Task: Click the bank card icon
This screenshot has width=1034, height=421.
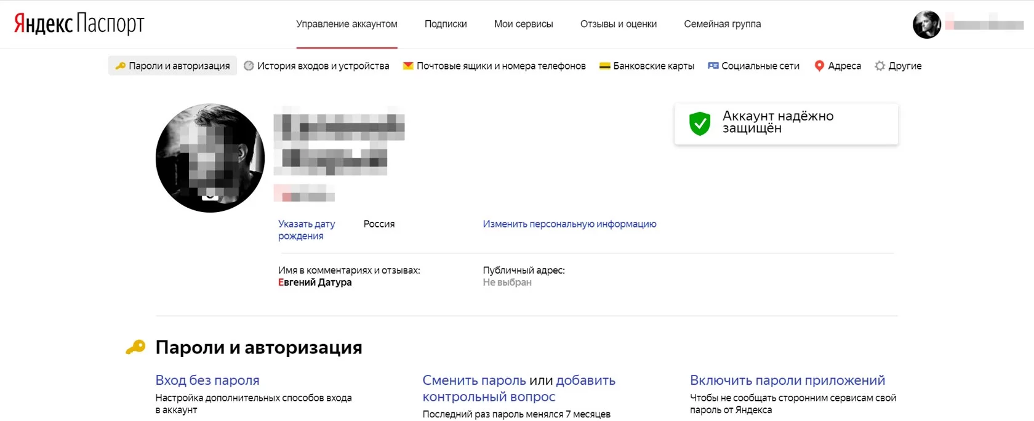Action: [x=604, y=66]
